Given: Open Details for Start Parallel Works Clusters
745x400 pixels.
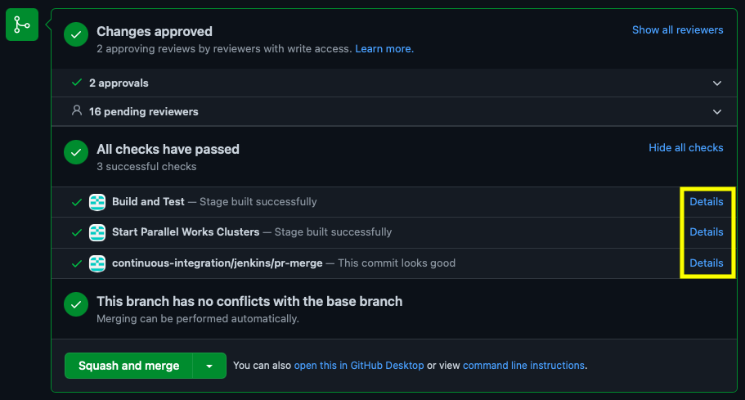Looking at the screenshot, I should coord(707,232).
